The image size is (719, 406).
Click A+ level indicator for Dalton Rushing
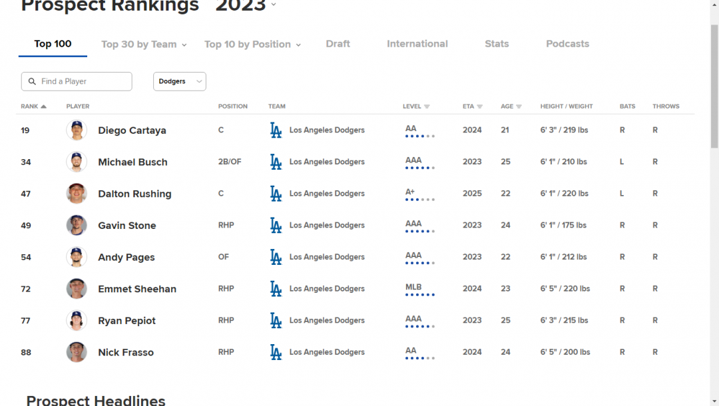[x=419, y=194]
